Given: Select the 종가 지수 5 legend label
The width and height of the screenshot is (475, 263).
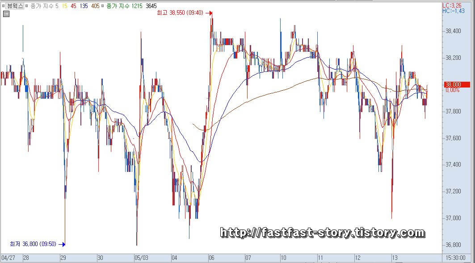Looking at the screenshot, I should [x=44, y=6].
